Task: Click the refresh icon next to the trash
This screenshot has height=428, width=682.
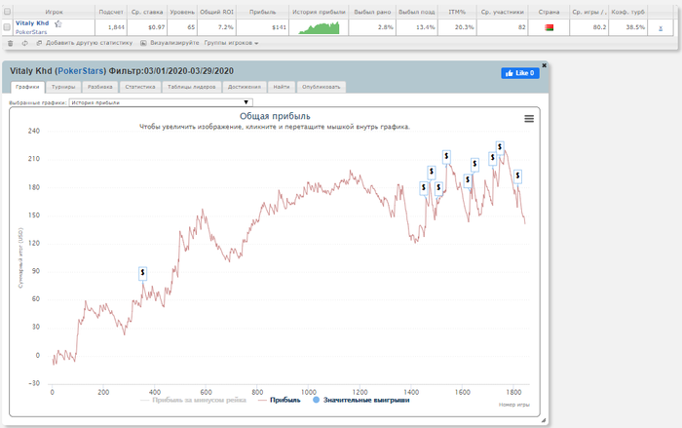Action: click(x=24, y=43)
